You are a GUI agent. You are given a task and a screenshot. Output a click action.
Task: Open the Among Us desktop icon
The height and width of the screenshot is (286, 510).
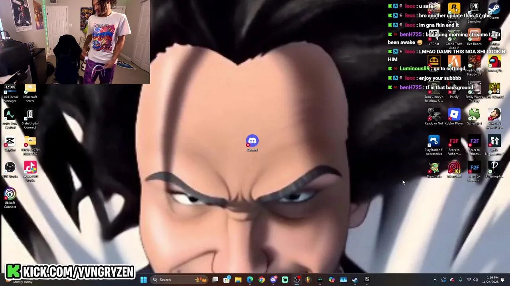coord(494,64)
